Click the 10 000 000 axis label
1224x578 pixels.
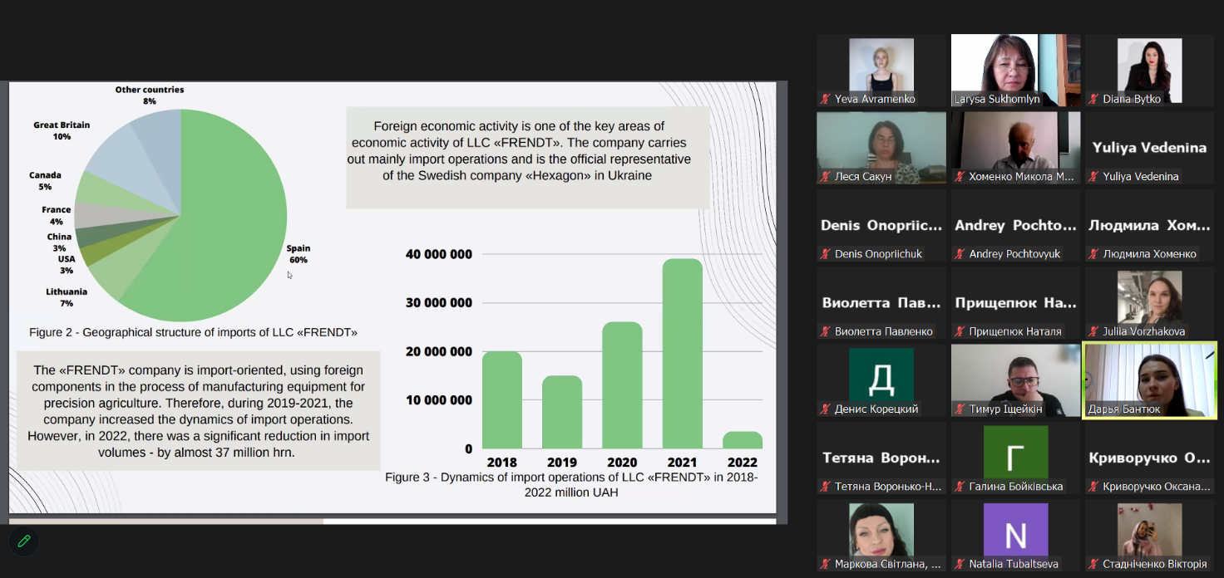coord(439,399)
